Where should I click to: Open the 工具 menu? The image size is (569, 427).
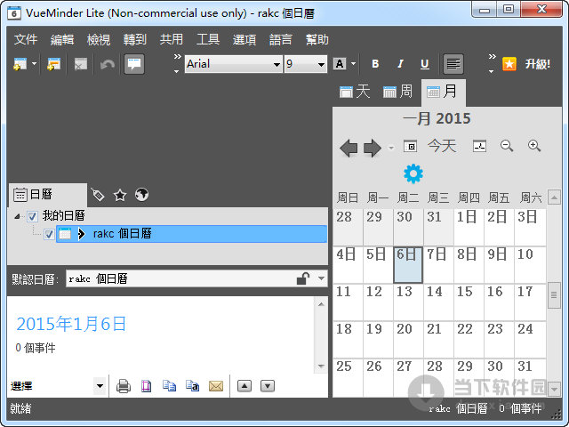click(208, 39)
